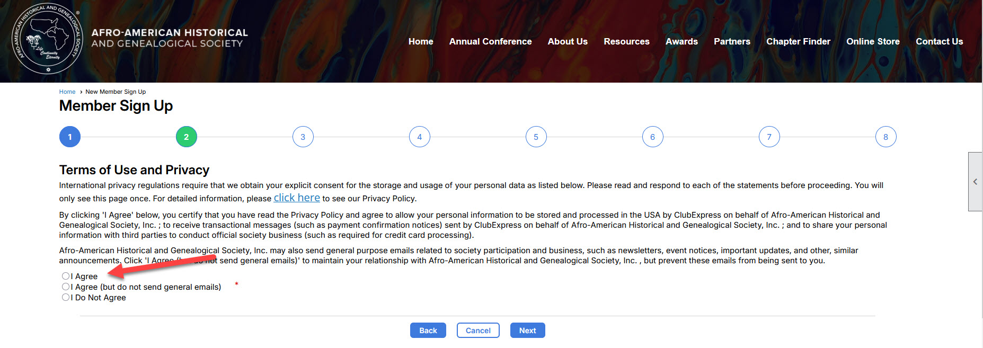Click the society logo emblem
The width and height of the screenshot is (983, 348).
tap(47, 39)
